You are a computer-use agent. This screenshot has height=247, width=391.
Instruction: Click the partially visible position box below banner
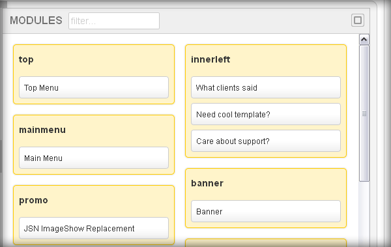tap(266, 243)
